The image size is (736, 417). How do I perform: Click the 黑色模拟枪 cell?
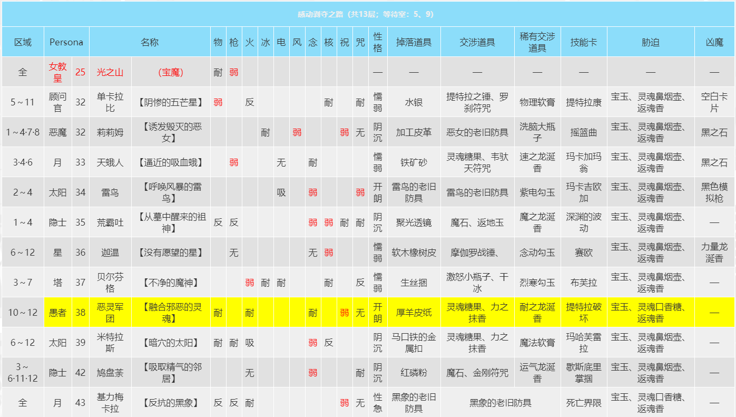click(x=714, y=192)
